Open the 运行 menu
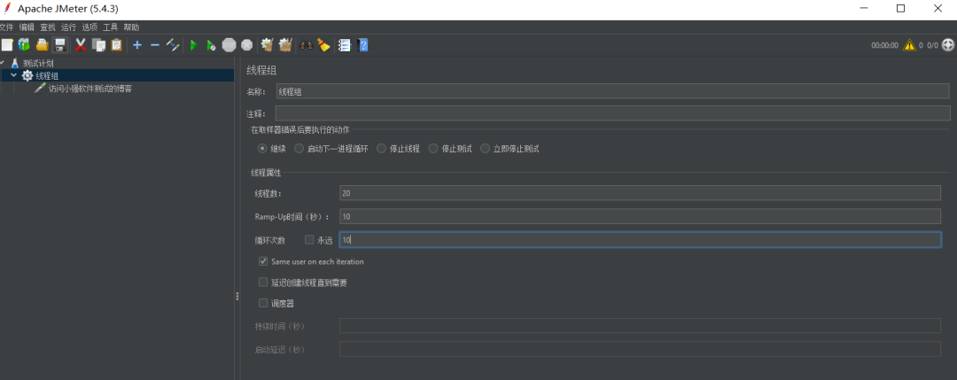The image size is (957, 380). 68,27
